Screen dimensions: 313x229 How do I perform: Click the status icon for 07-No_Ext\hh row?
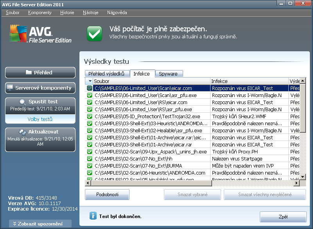click(90, 159)
